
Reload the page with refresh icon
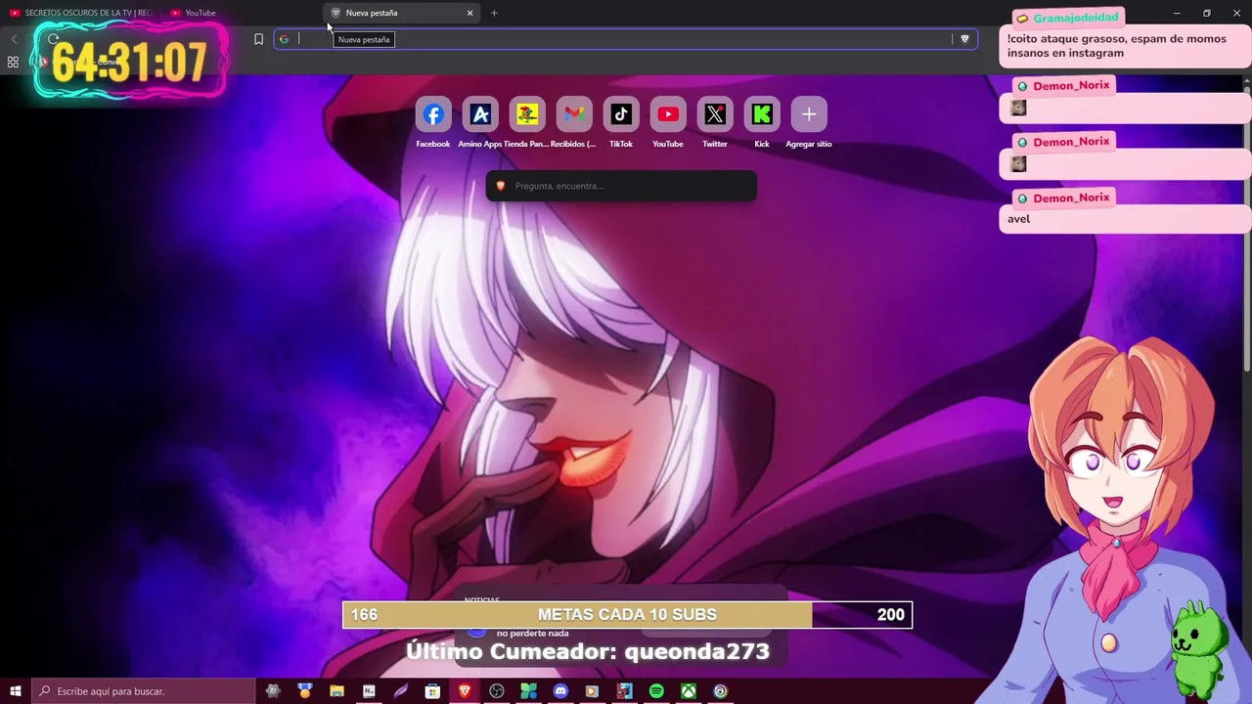[53, 39]
